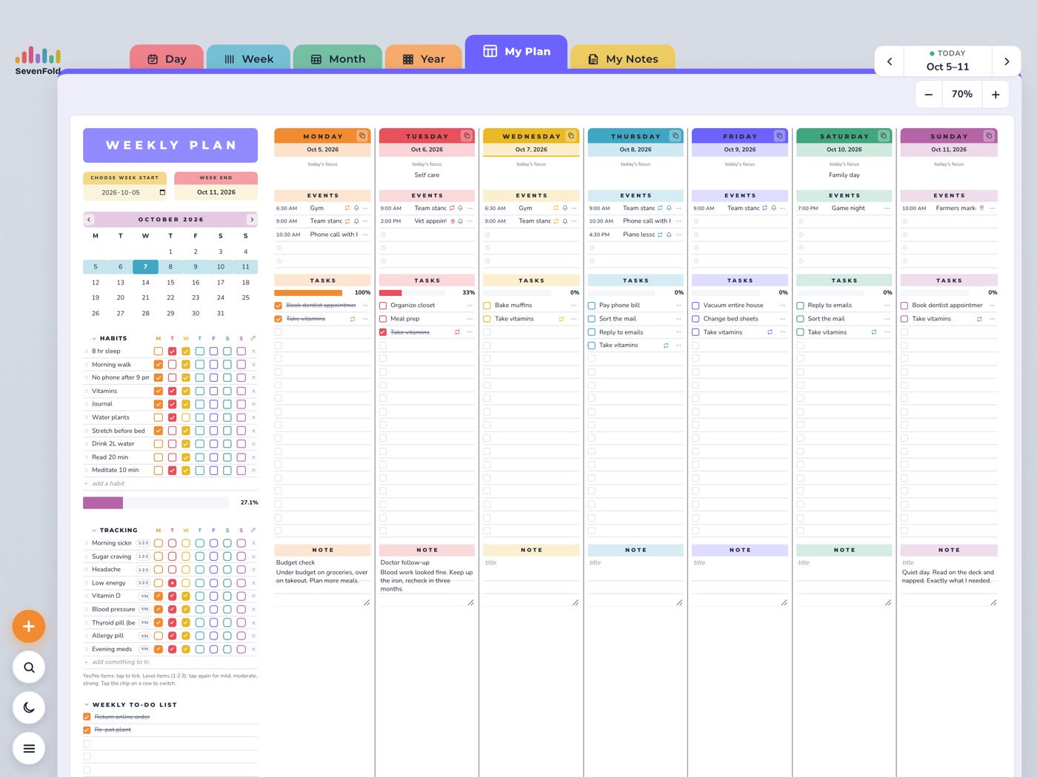Switch to dark mode with moon button
The image size is (1037, 777).
[x=29, y=708]
